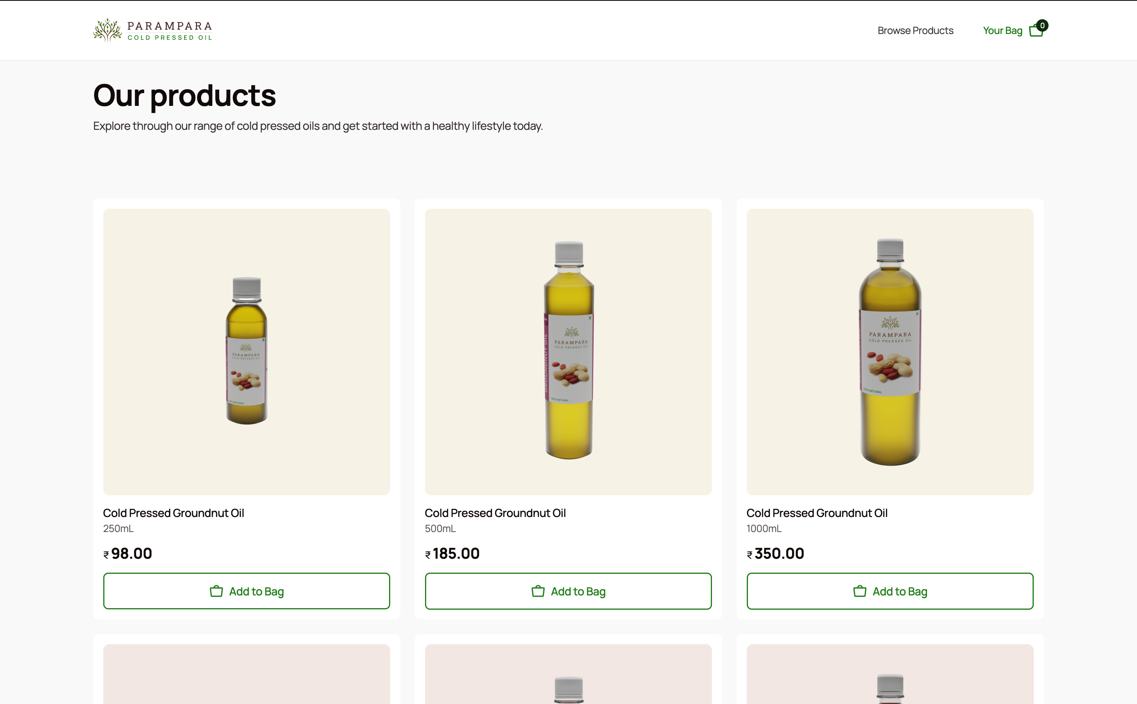Click the Cold Pressed Groundnut Oil title above 1000mL
The width and height of the screenshot is (1137, 704).
click(x=817, y=513)
